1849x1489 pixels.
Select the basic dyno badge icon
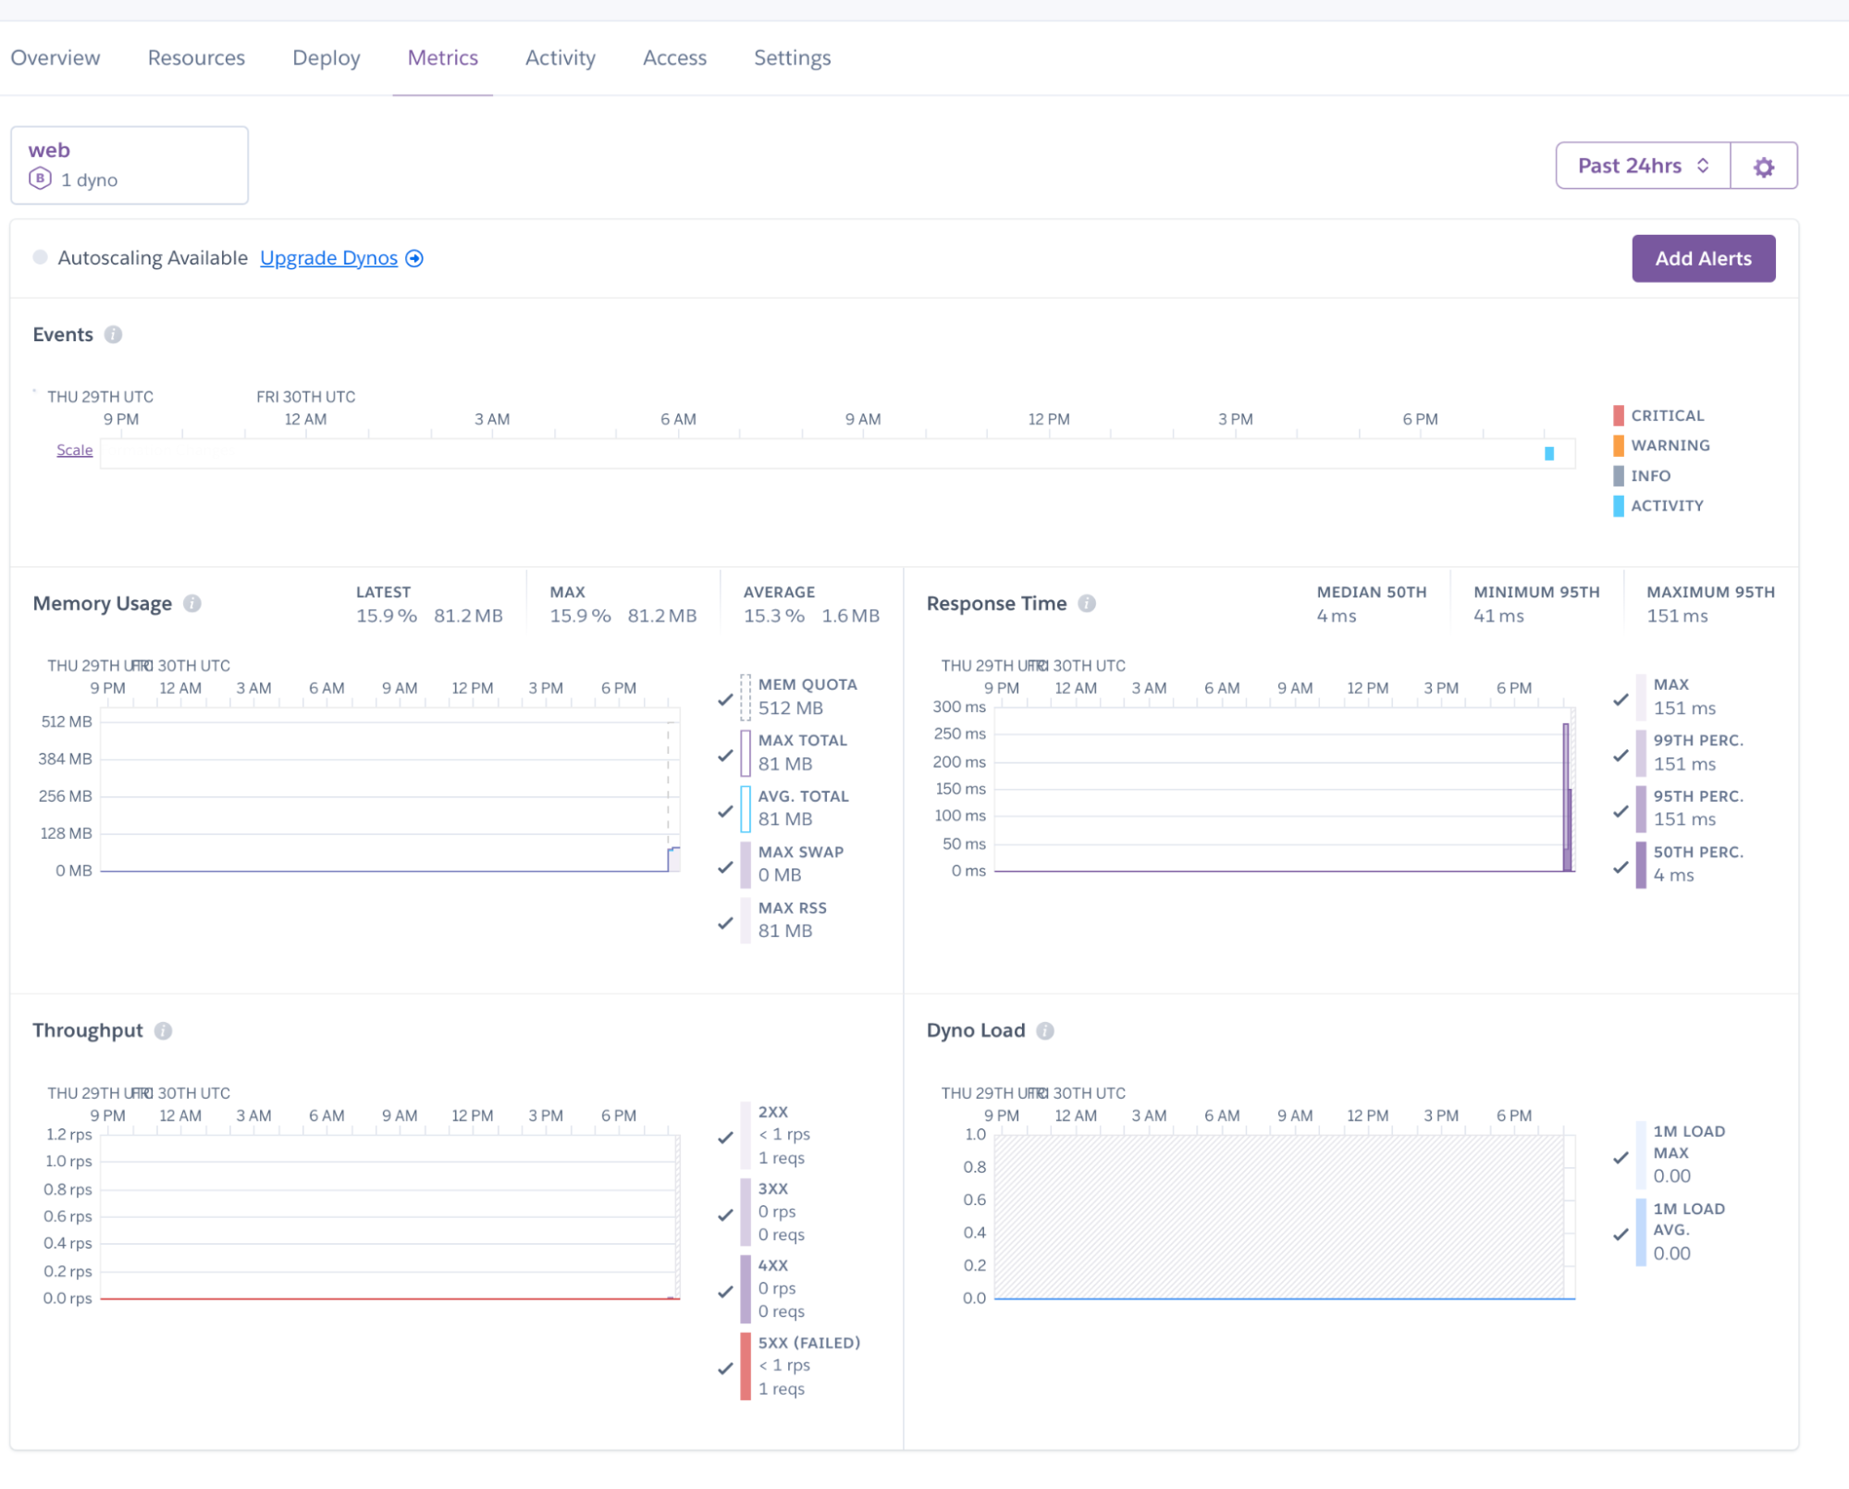[40, 179]
